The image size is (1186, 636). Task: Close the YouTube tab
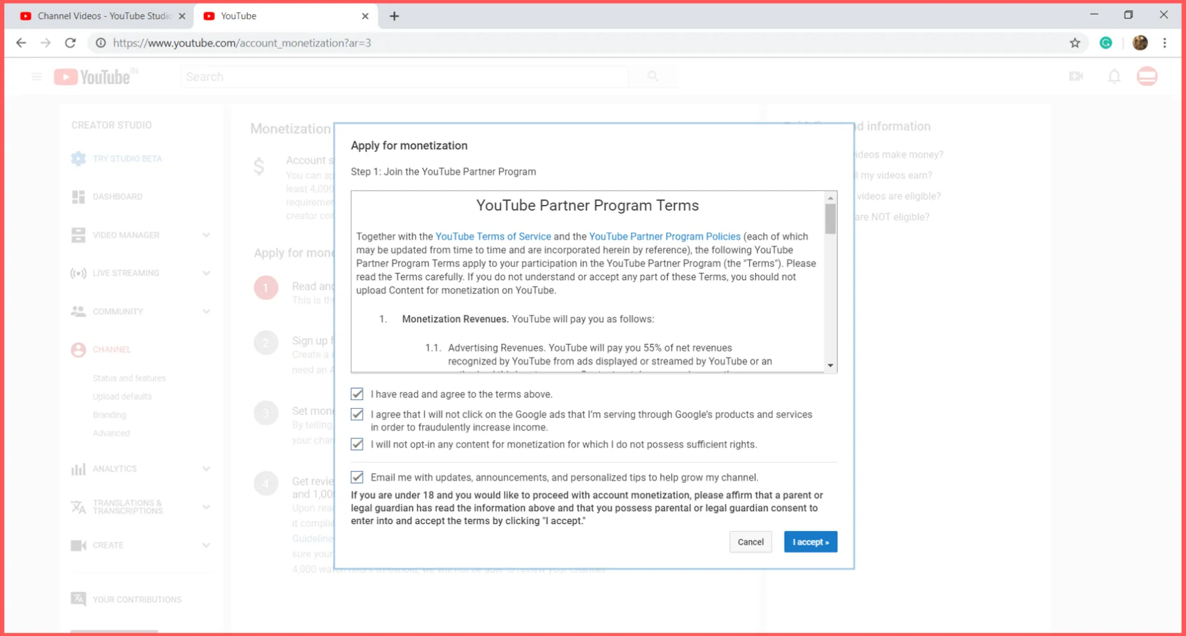pos(365,16)
